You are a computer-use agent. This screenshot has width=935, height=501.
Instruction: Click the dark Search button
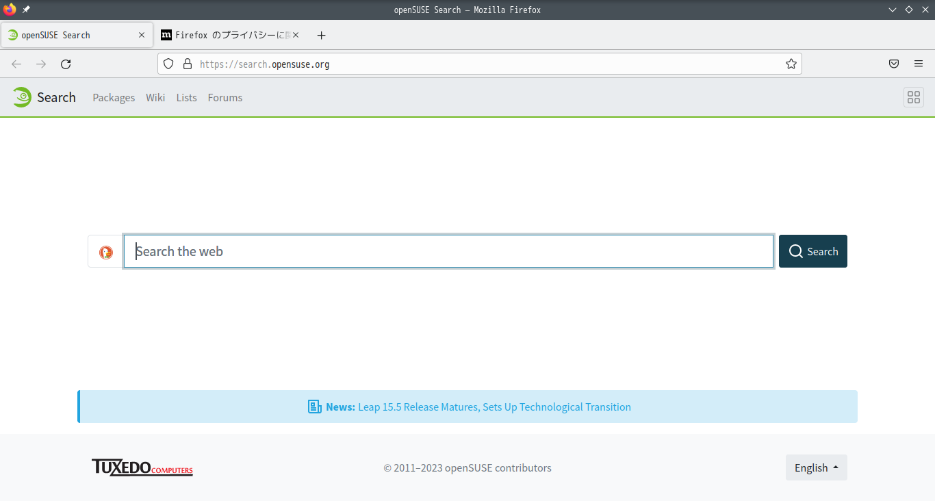click(x=813, y=251)
